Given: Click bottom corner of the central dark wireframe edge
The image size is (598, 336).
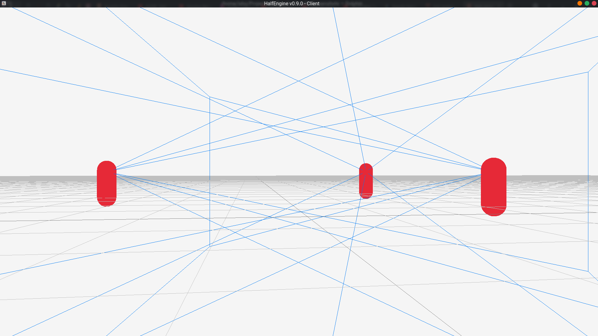Looking at the screenshot, I should coord(210,246).
